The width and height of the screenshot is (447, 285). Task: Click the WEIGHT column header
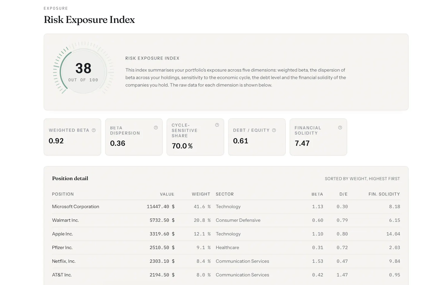tap(201, 194)
